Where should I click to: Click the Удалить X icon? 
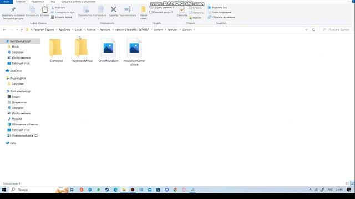coord(113,9)
